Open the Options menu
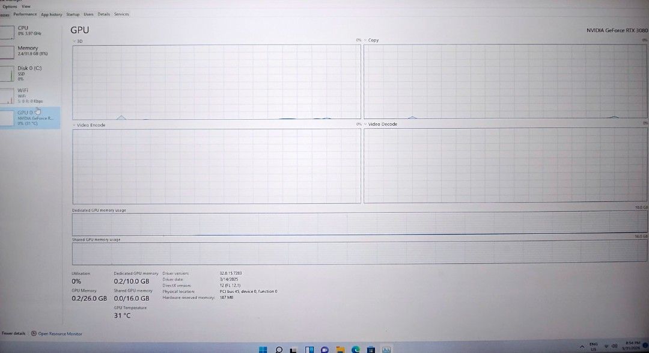649x353 pixels. point(10,7)
